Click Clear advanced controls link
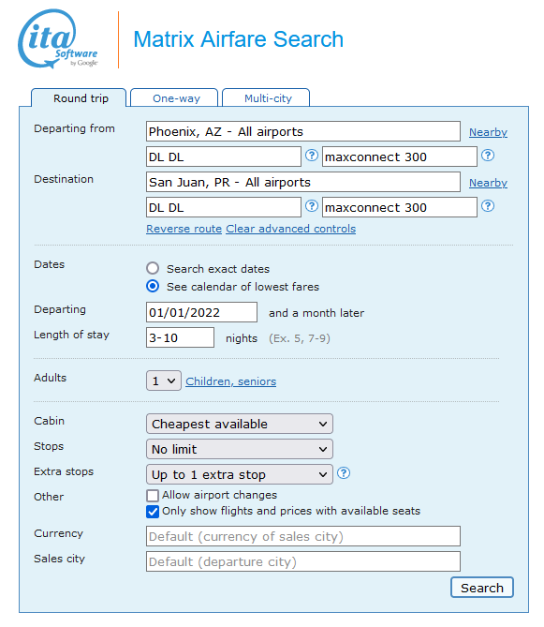The image size is (544, 627). [x=291, y=229]
